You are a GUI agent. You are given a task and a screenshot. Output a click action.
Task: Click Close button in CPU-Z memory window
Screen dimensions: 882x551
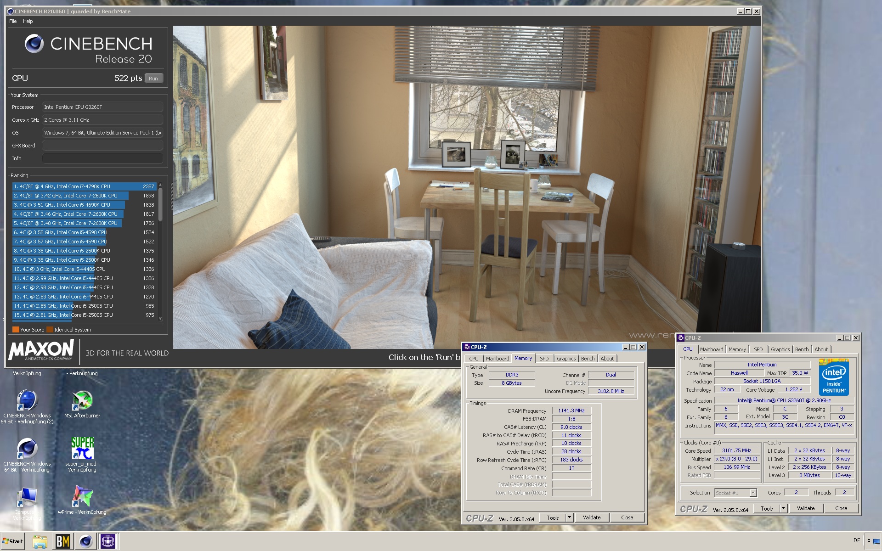[627, 517]
